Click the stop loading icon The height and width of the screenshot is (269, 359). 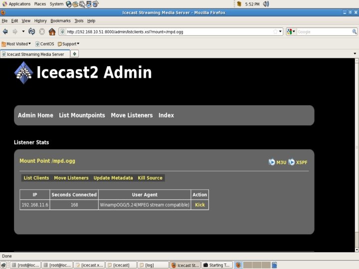pyautogui.click(x=42, y=31)
